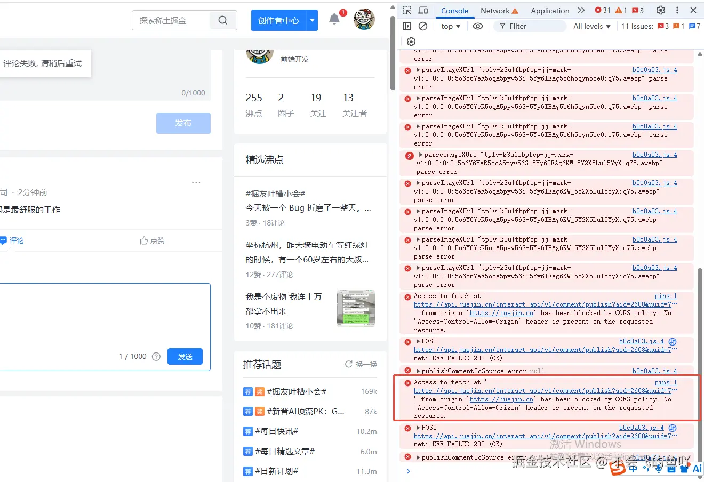Open the thumbnail image of the 我是个废物 post
This screenshot has width=704, height=482.
tap(356, 308)
